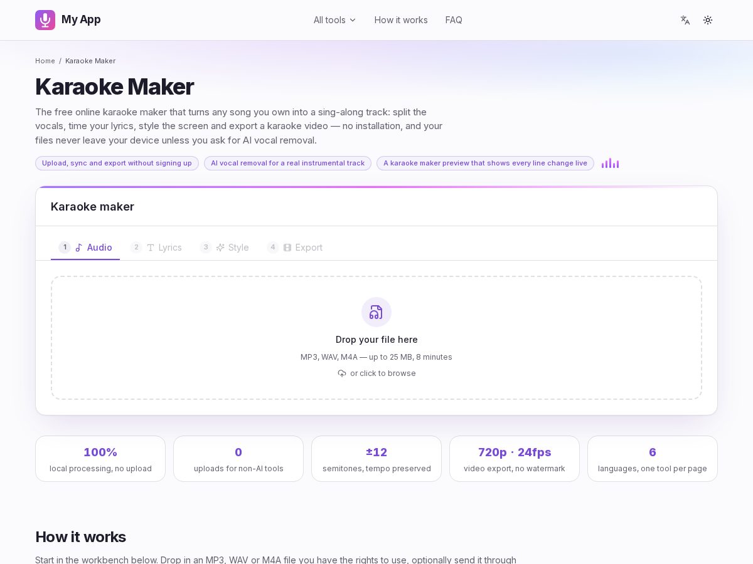Click the Karaoke Maker breadcrumb text
753x564 pixels.
click(90, 61)
